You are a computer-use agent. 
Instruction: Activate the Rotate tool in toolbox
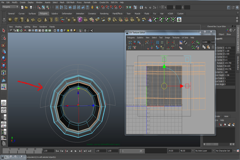[x=4, y=59]
